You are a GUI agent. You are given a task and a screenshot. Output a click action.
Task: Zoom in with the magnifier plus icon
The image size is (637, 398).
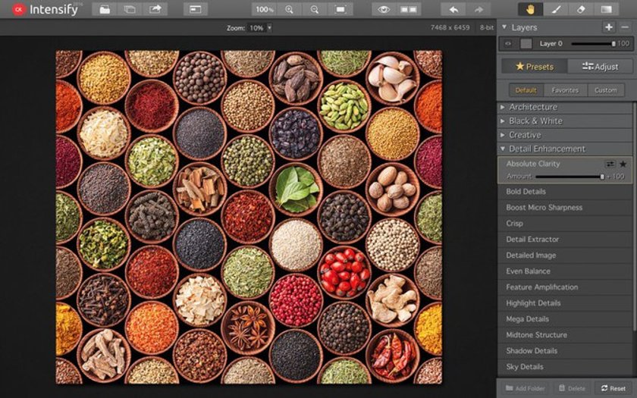point(289,9)
